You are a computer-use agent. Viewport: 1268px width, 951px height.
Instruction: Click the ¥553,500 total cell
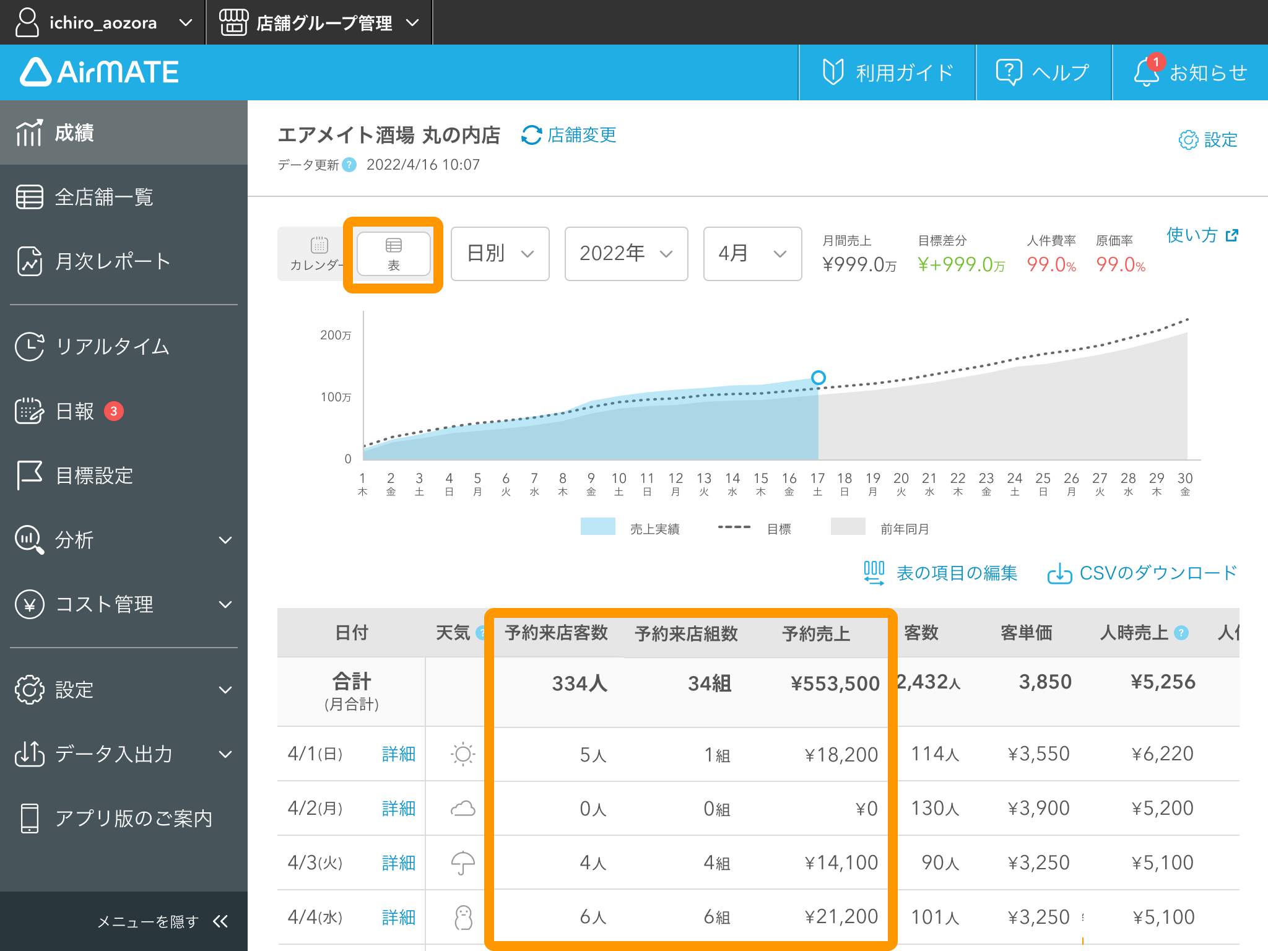click(835, 684)
